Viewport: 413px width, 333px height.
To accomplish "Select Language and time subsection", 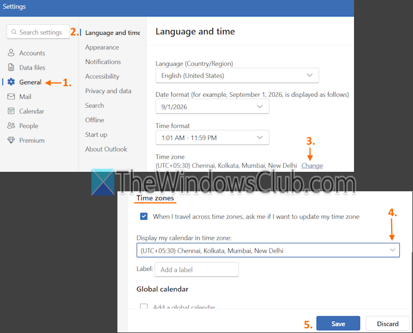I will coord(113,32).
